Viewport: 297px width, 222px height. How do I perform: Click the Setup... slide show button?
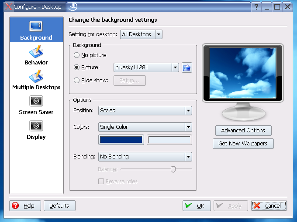(130, 81)
